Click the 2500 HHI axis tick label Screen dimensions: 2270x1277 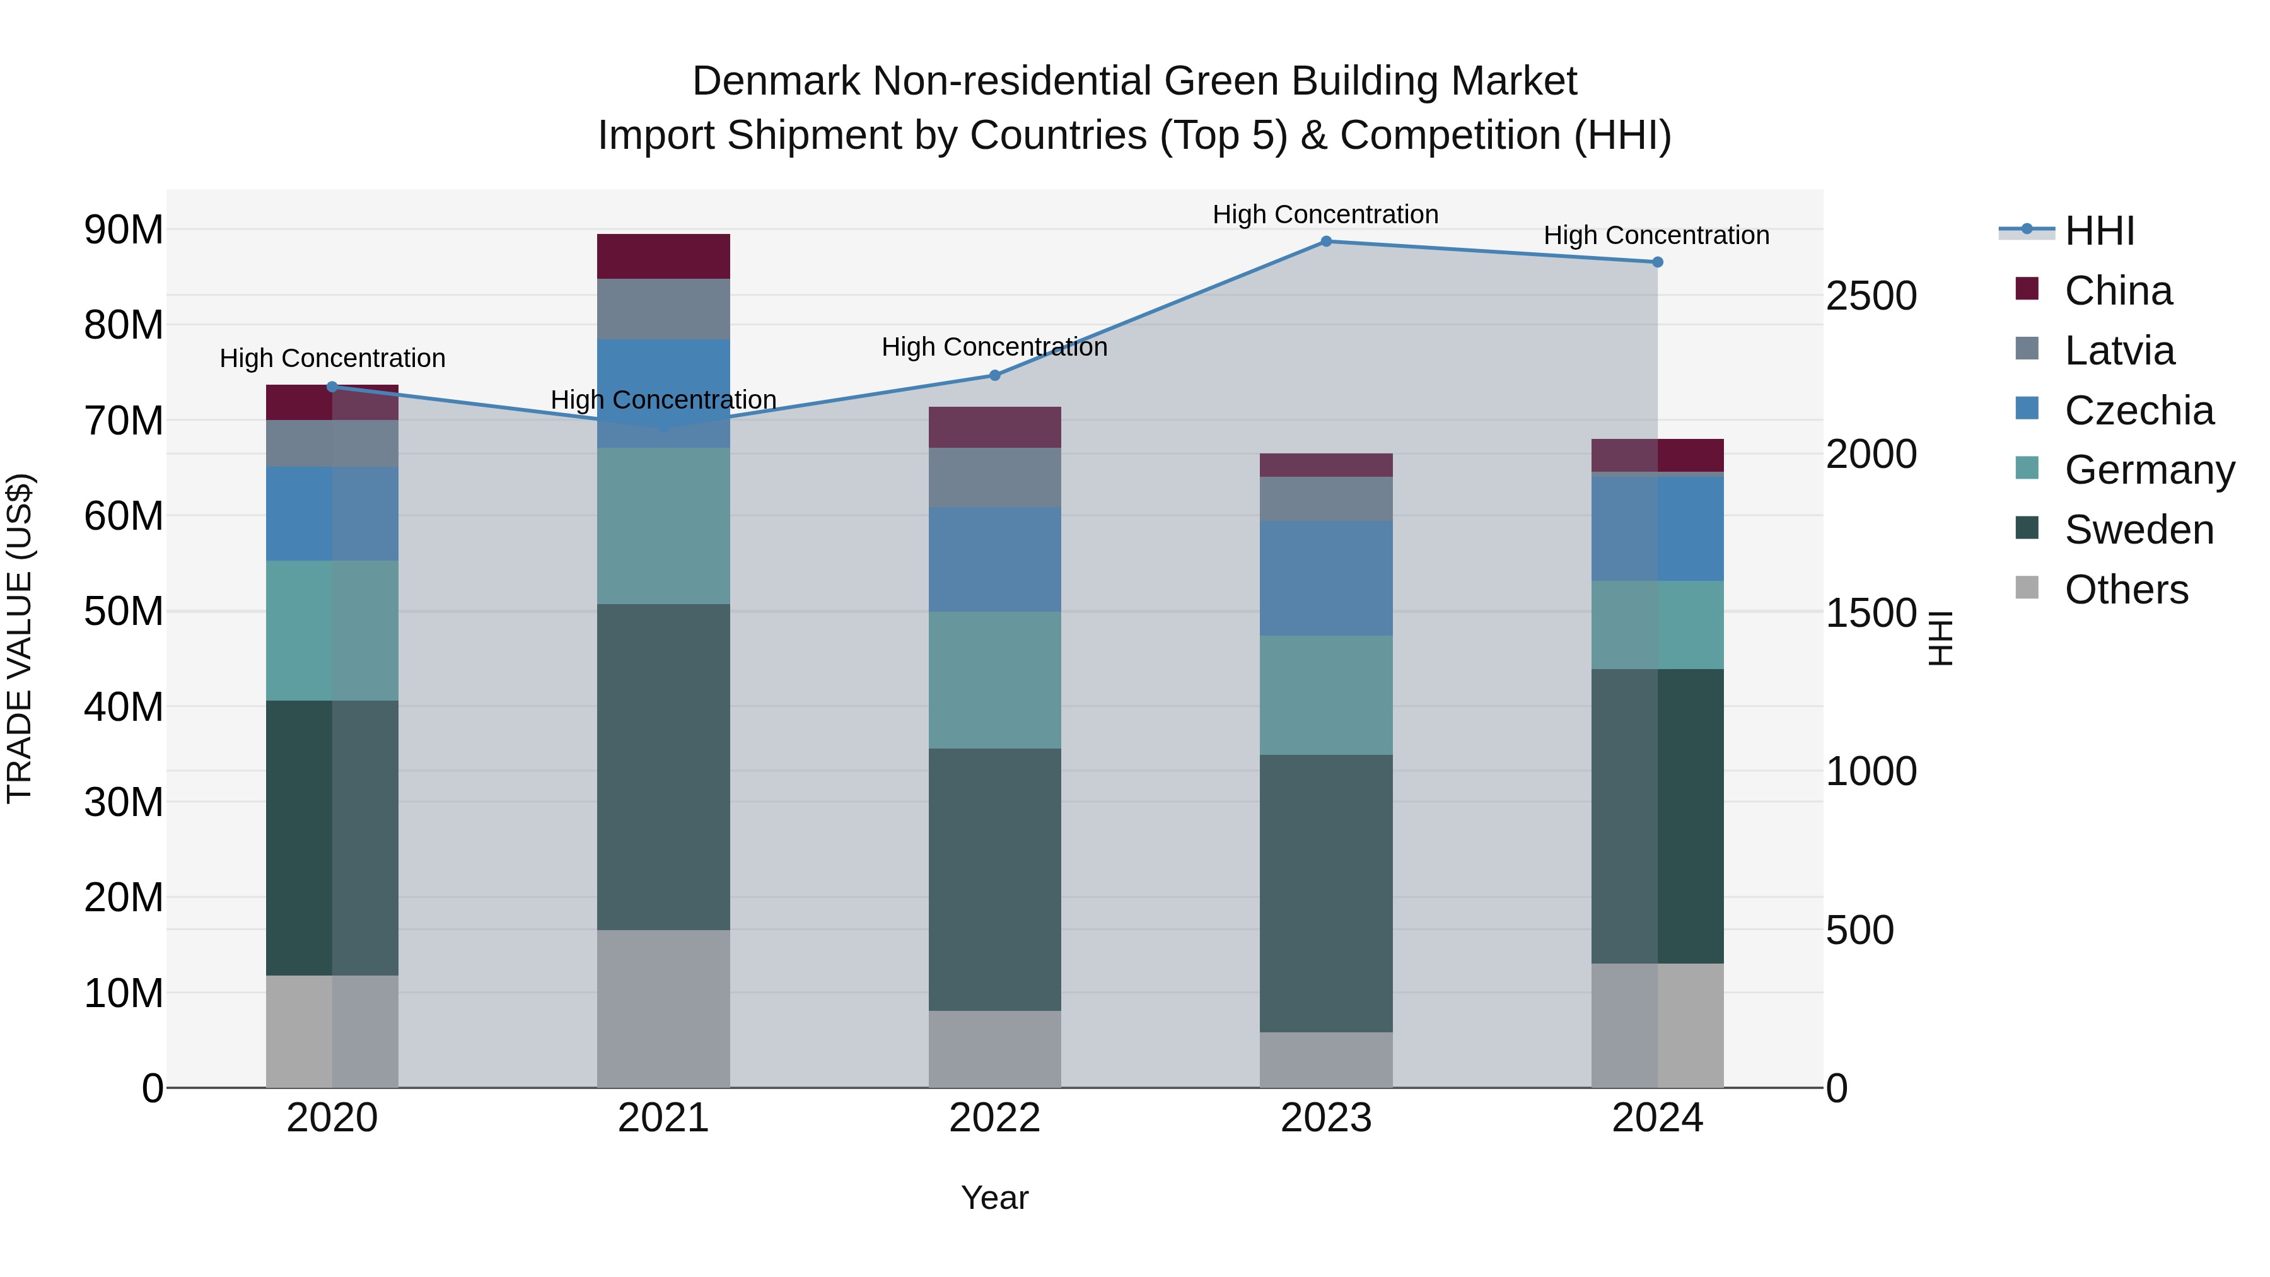(x=1871, y=296)
